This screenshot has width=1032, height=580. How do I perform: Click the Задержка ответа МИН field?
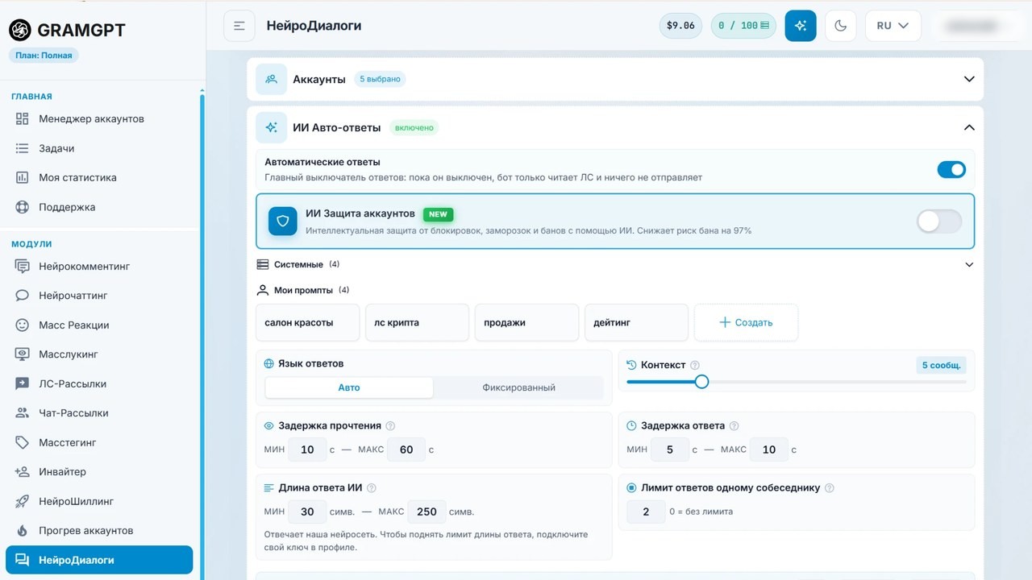point(670,449)
